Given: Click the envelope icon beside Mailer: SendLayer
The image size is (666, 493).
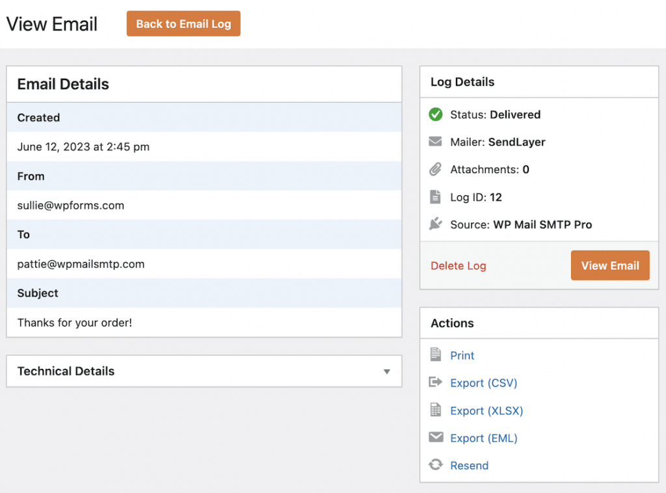Looking at the screenshot, I should pyautogui.click(x=436, y=142).
